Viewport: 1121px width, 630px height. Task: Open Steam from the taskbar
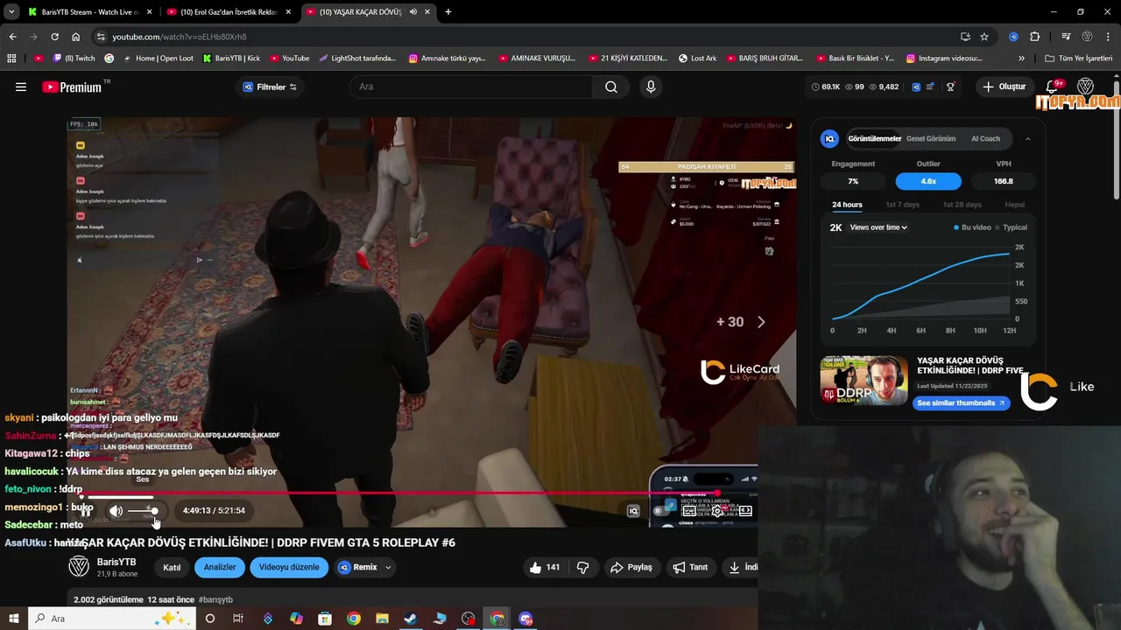(411, 619)
